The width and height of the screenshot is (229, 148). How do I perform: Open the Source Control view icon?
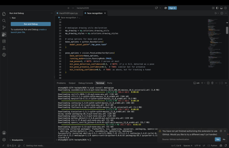(x=4, y=27)
